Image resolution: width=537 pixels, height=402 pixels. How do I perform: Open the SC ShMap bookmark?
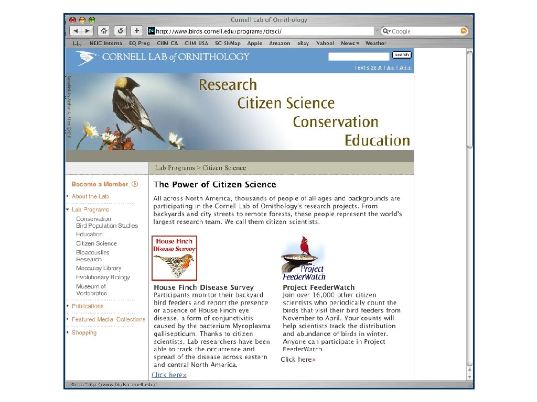tap(228, 43)
